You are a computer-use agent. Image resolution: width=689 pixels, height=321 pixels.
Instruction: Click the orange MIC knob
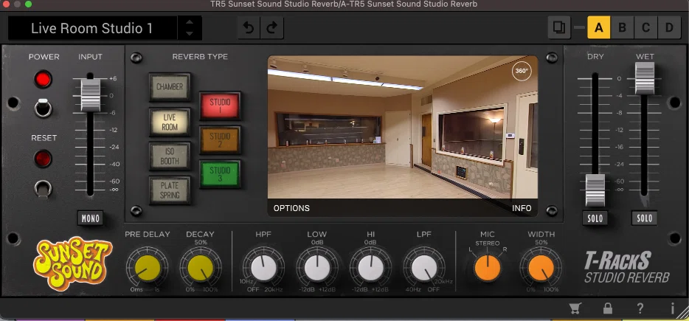point(488,268)
